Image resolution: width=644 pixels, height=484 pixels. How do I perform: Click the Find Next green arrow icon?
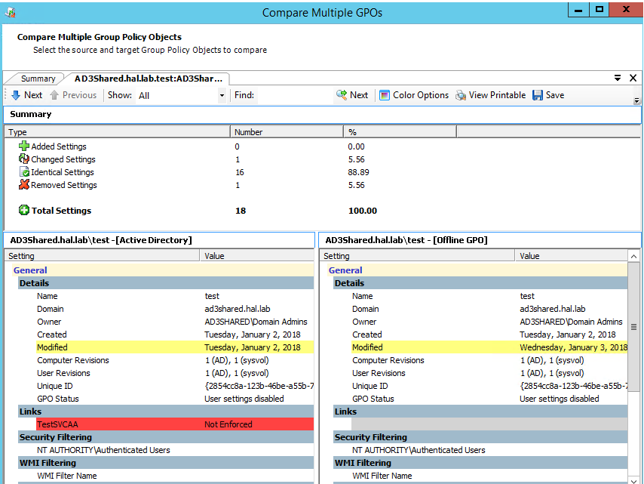(342, 95)
